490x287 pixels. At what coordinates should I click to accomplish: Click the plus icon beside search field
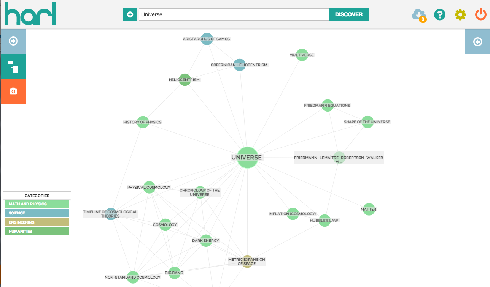(130, 14)
